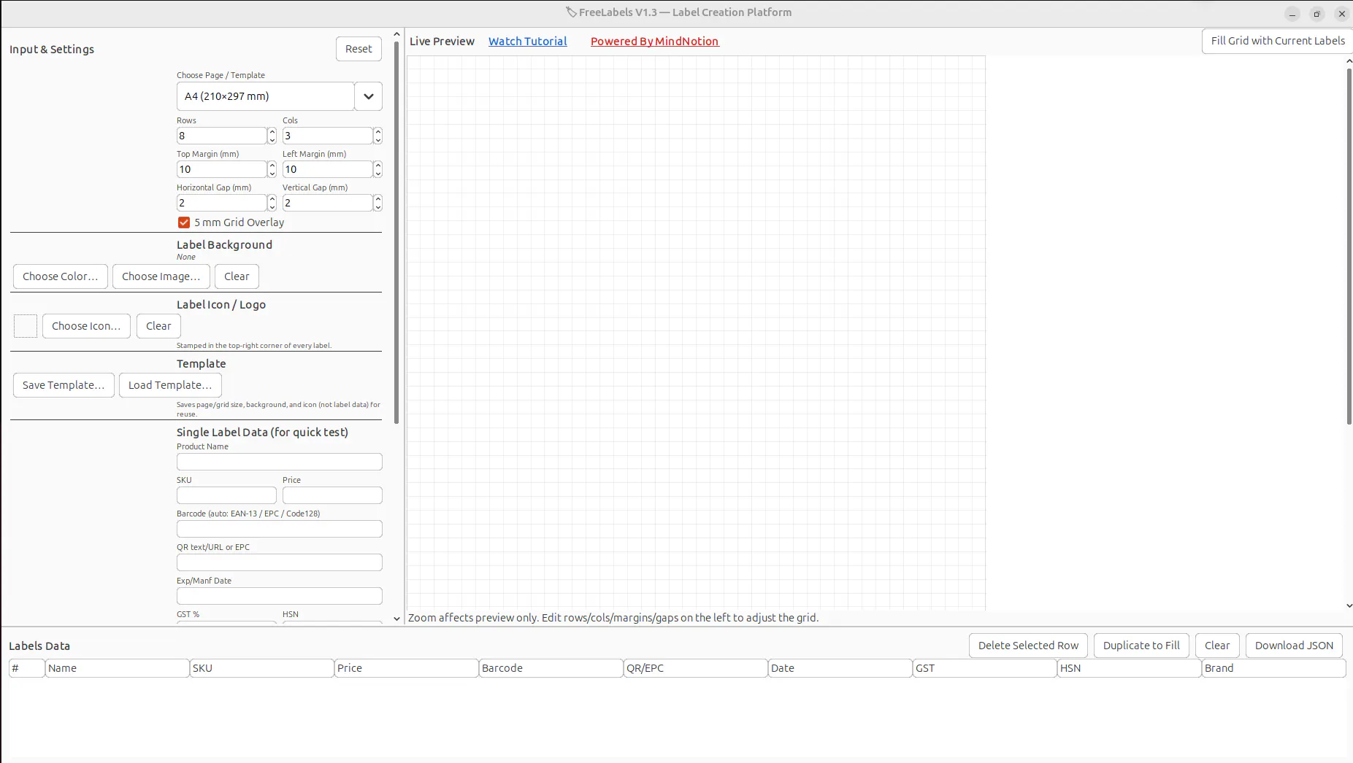Click the SKU column header
Image resolution: width=1353 pixels, height=763 pixels.
click(x=261, y=668)
